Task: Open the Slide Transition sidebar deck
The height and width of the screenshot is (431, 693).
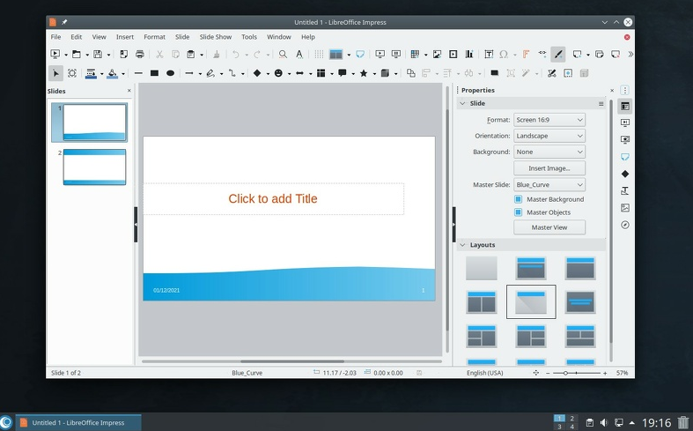Action: tap(625, 123)
